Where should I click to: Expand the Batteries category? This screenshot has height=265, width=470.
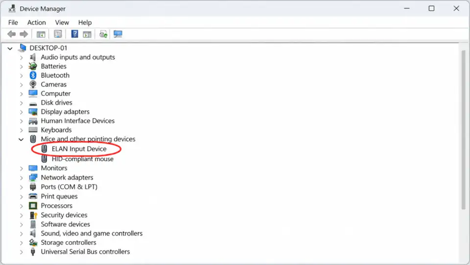pos(21,67)
